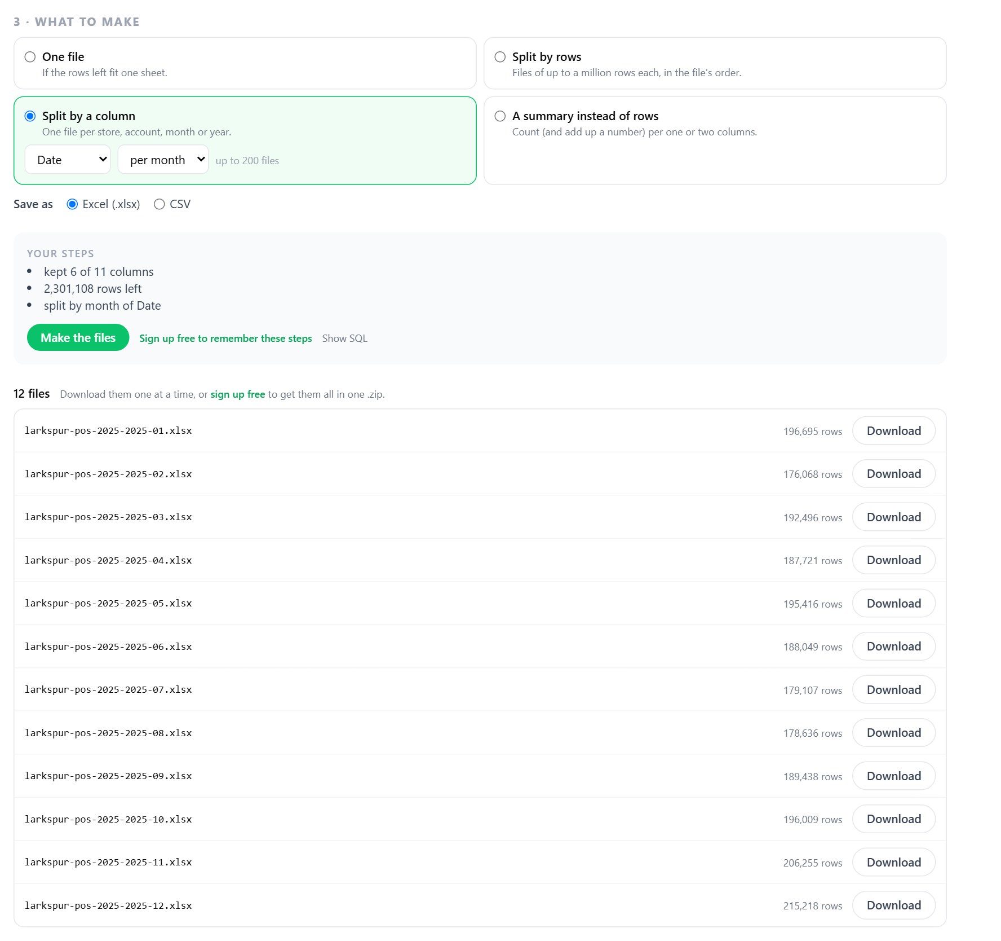1001x941 pixels.
Task: Click filename larkspur-pos-2025-2025-06.xlsx
Action: click(108, 647)
